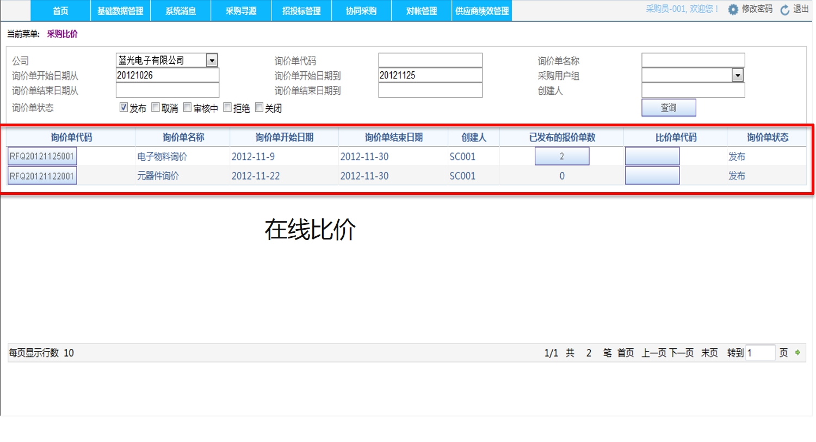Viewport: 816px width, 442px height.
Task: Check the 审核中 status checkbox
Action: pos(187,107)
